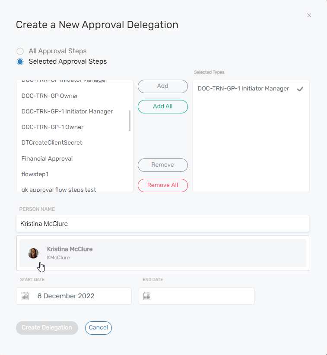Pick DTCreateClientSecret from approval steps
The height and width of the screenshot is (355, 327).
52,142
